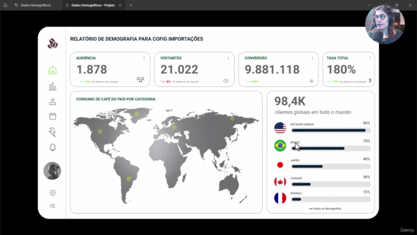This screenshot has width=417, height=235.
Task: Click the eye icon on Visitantes card
Action: [226, 81]
